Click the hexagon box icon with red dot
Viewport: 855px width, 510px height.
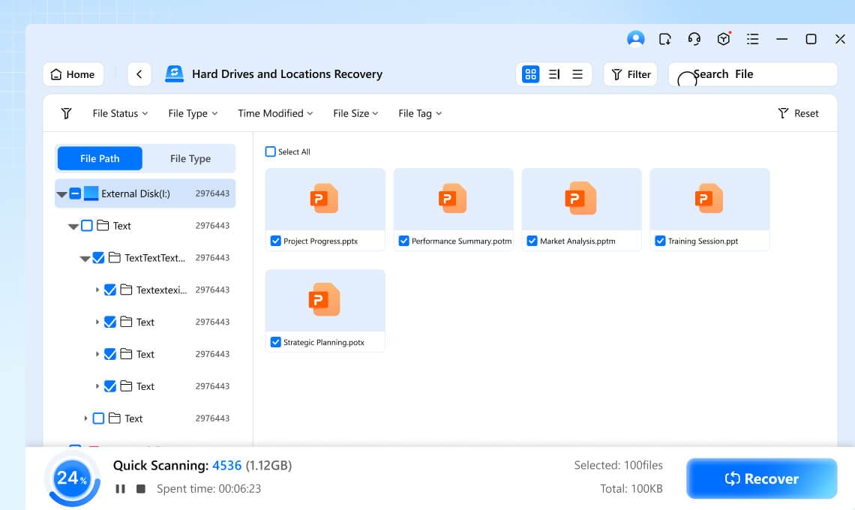(x=724, y=39)
